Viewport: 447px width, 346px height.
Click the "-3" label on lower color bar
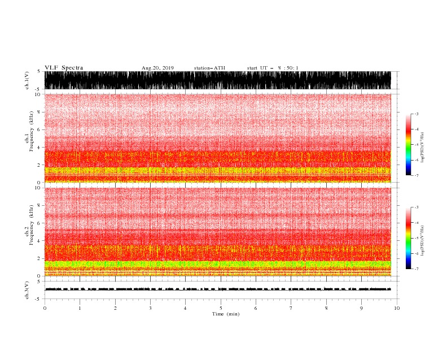(x=416, y=207)
